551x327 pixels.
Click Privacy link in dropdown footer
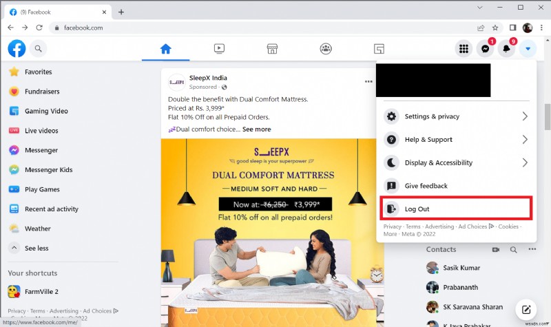coord(392,226)
